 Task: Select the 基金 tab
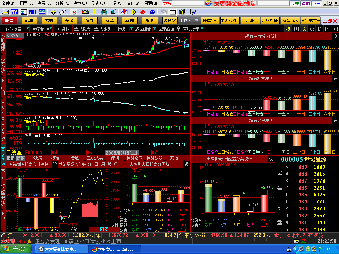70,20
